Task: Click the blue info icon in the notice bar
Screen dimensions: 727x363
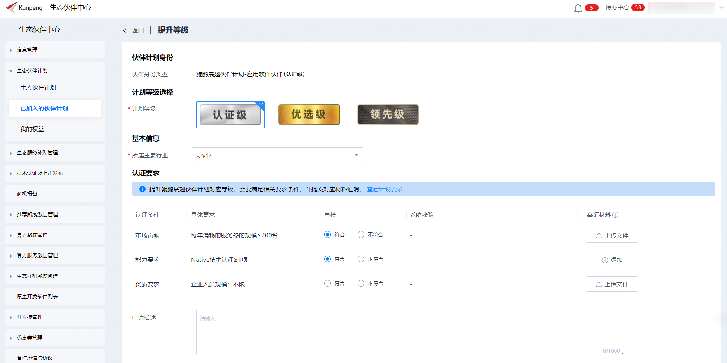Action: (142, 189)
